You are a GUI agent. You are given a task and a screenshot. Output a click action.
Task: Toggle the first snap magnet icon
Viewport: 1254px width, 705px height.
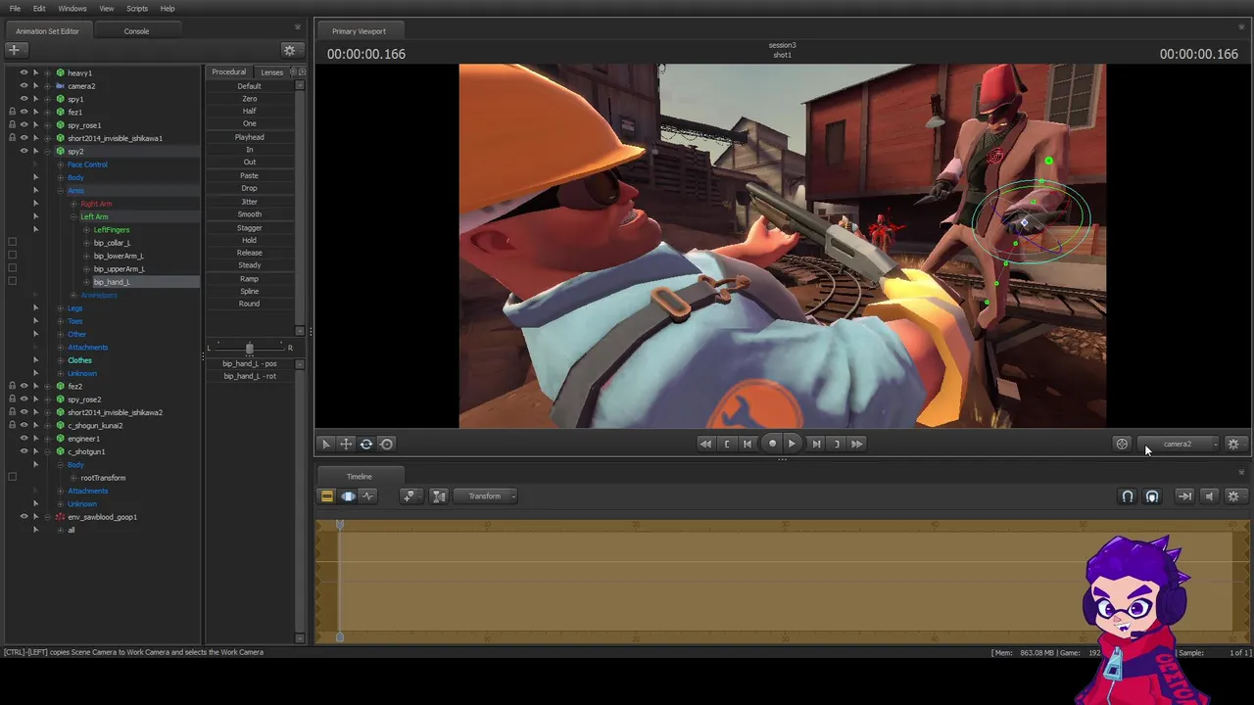click(x=1128, y=496)
